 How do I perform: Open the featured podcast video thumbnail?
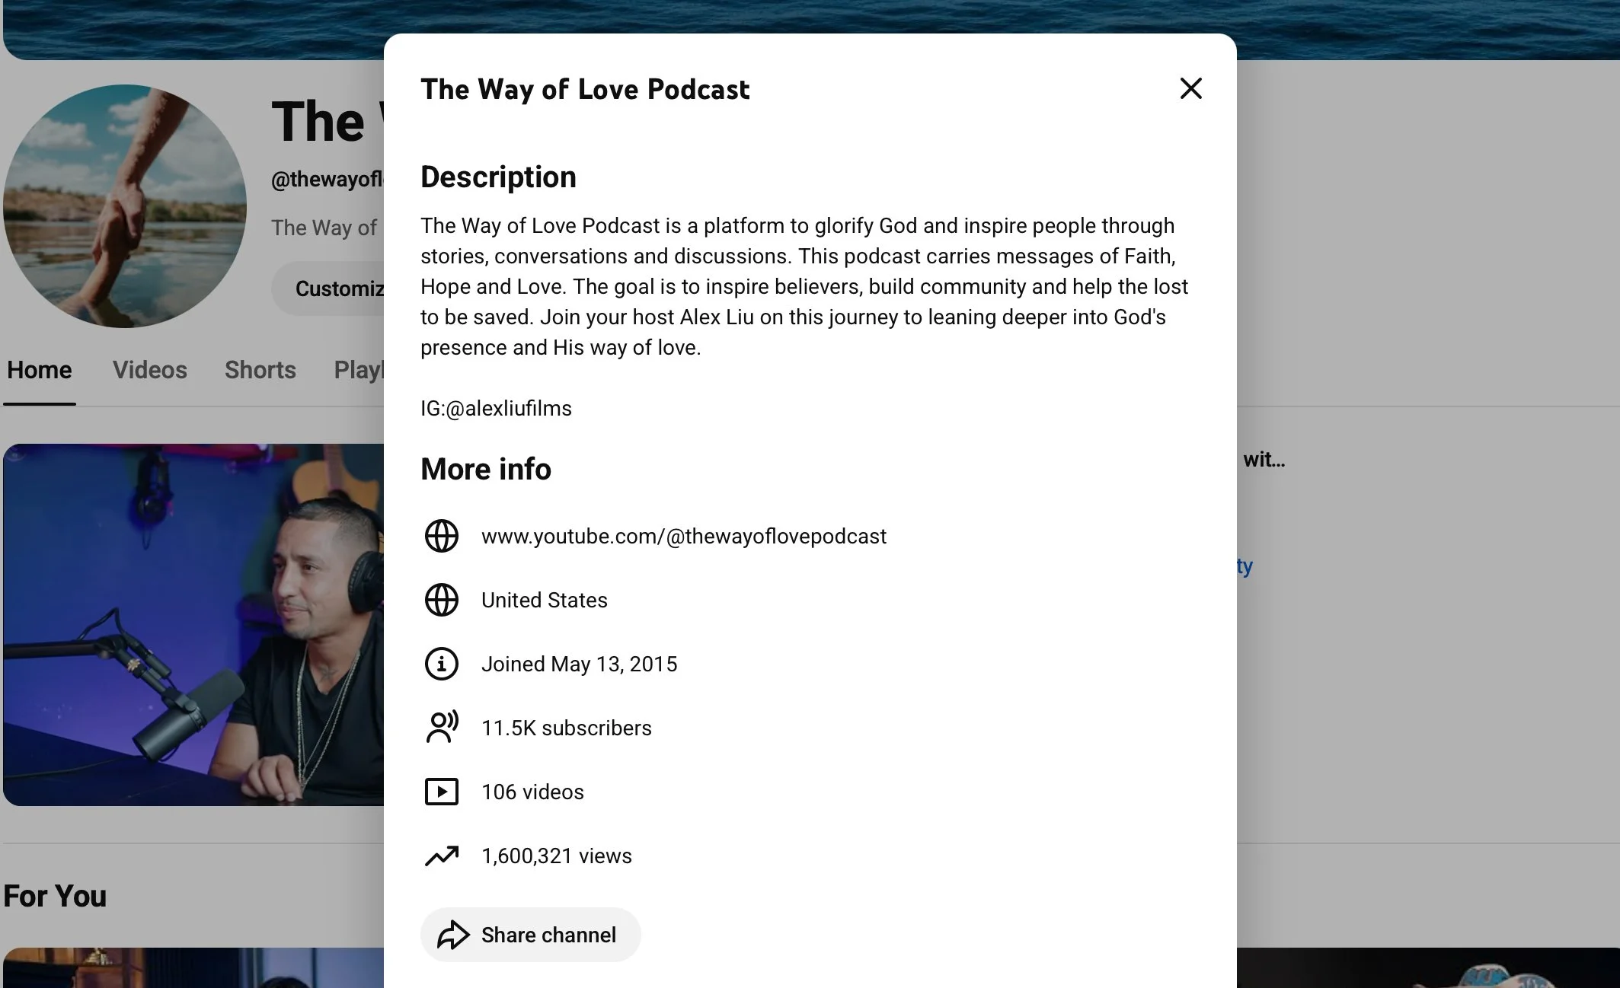(193, 624)
